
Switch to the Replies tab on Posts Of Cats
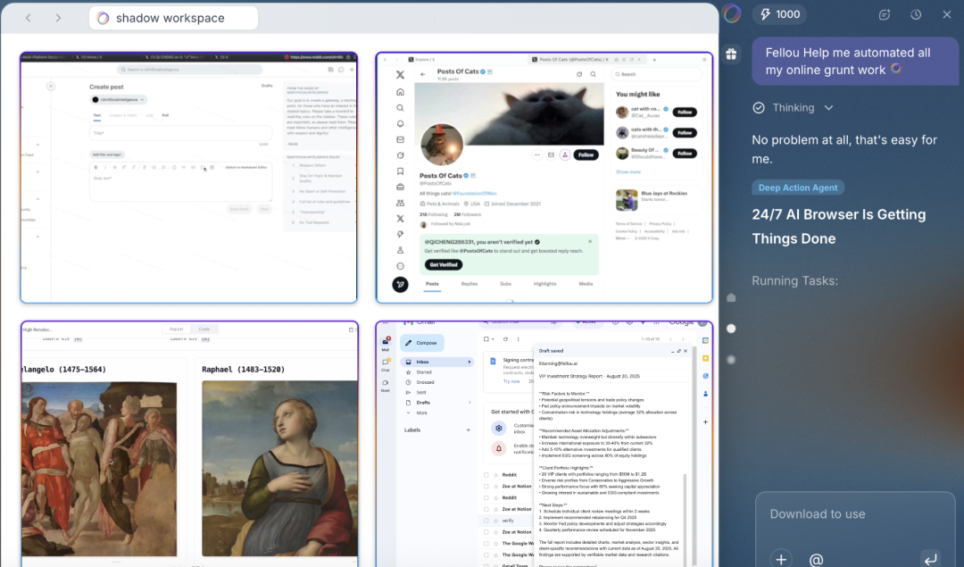(469, 283)
